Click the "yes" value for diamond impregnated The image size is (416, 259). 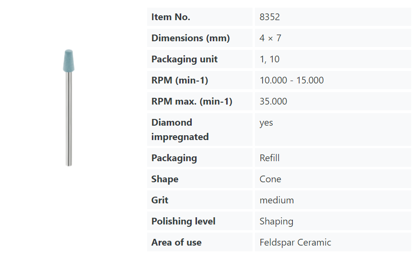pyautogui.click(x=266, y=122)
